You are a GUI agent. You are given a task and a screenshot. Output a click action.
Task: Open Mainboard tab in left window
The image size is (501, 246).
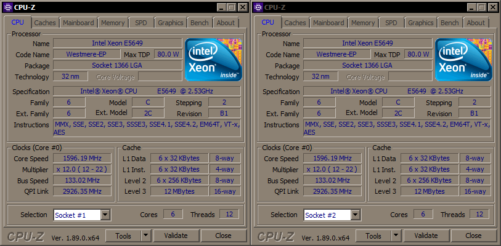pyautogui.click(x=78, y=23)
